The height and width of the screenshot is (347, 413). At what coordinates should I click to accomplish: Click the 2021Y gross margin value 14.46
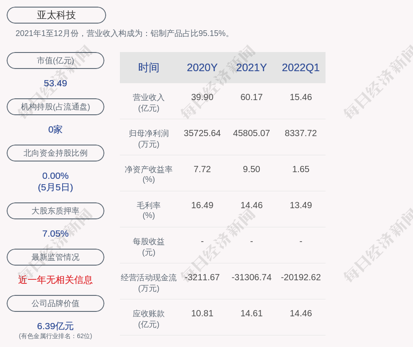(251, 205)
